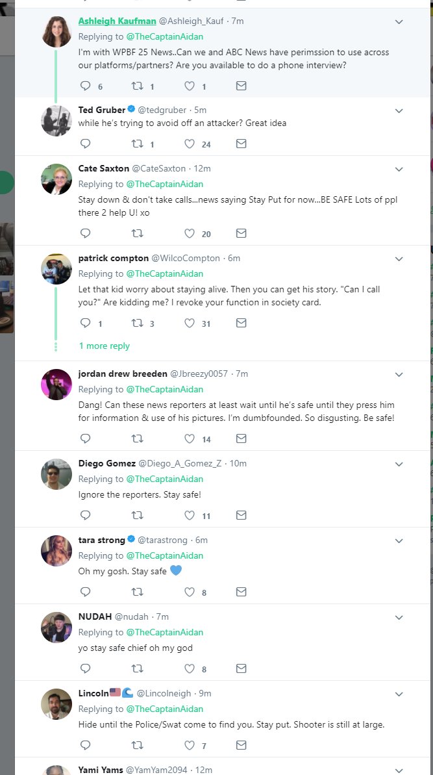Share Lincoln's tweet via direct message icon
Viewport: 433px width, 775px height.
coord(241,745)
